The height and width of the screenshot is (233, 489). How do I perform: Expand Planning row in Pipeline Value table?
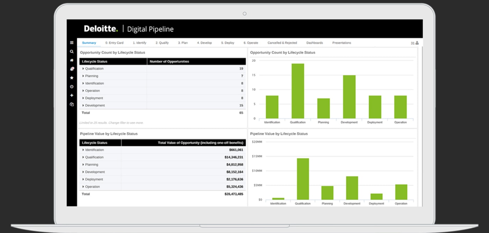[x=83, y=164]
